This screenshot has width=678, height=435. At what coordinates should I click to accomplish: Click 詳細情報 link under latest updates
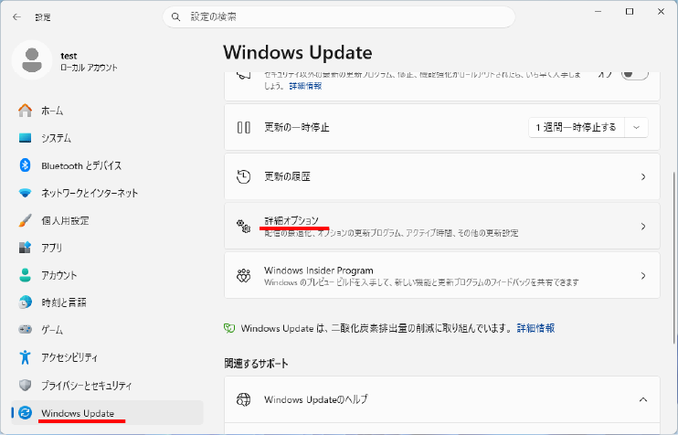click(x=306, y=86)
